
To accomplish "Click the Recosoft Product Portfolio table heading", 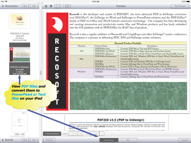I will [x=128, y=43].
